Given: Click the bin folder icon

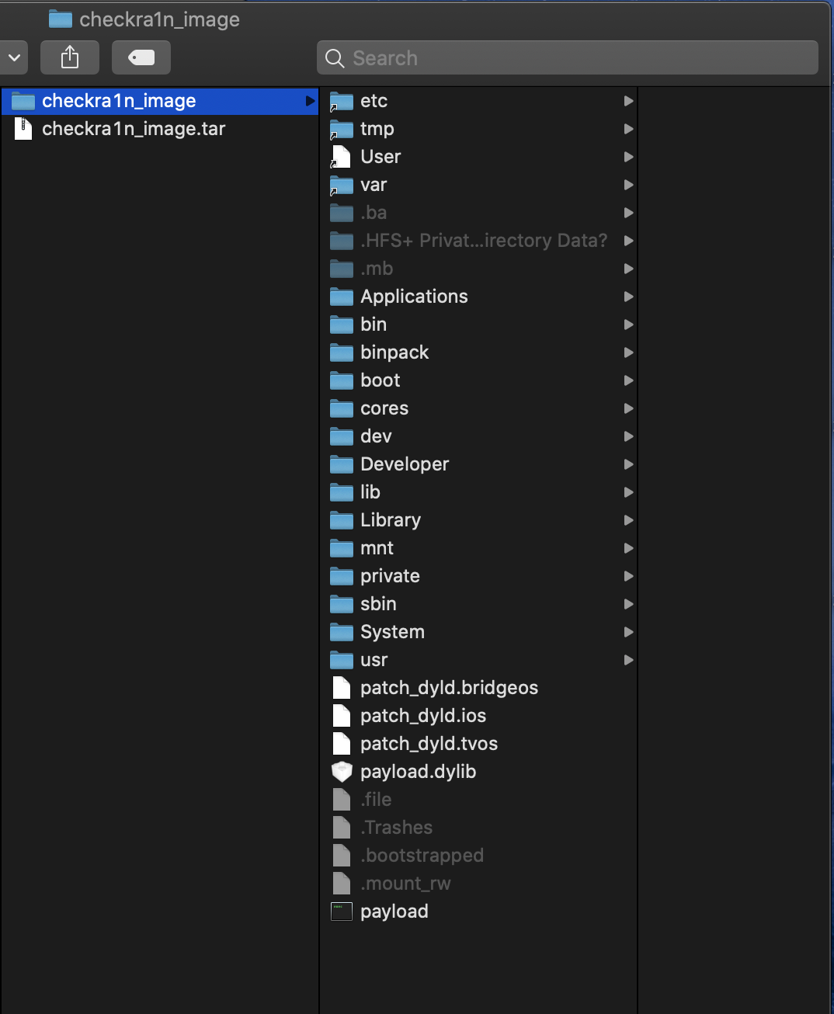Looking at the screenshot, I should coord(342,325).
